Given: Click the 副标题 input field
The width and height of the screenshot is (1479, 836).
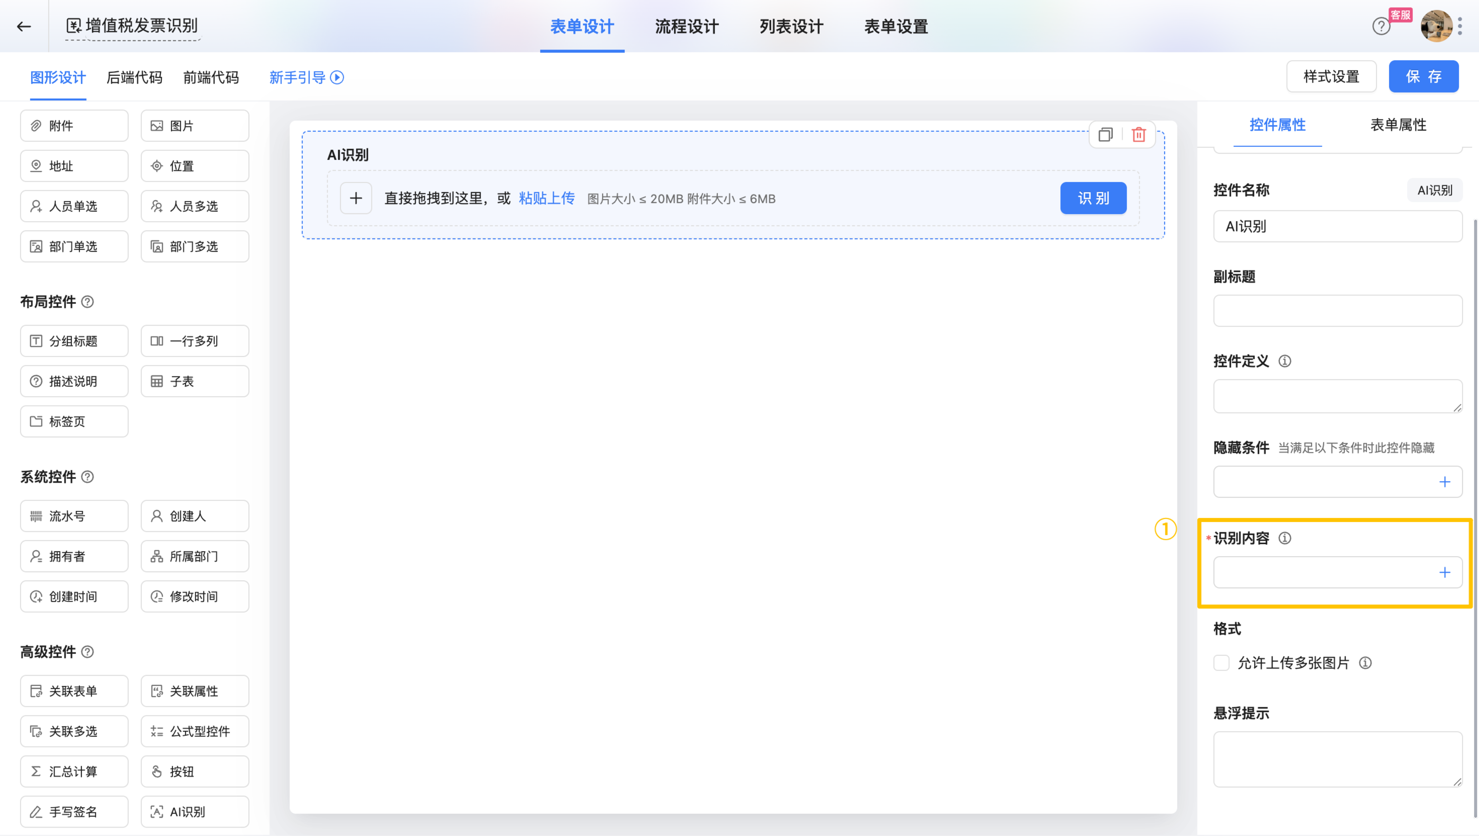Looking at the screenshot, I should pyautogui.click(x=1337, y=311).
